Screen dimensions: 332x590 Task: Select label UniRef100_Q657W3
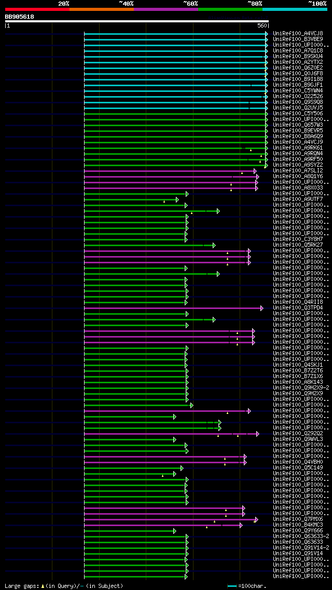(298, 125)
